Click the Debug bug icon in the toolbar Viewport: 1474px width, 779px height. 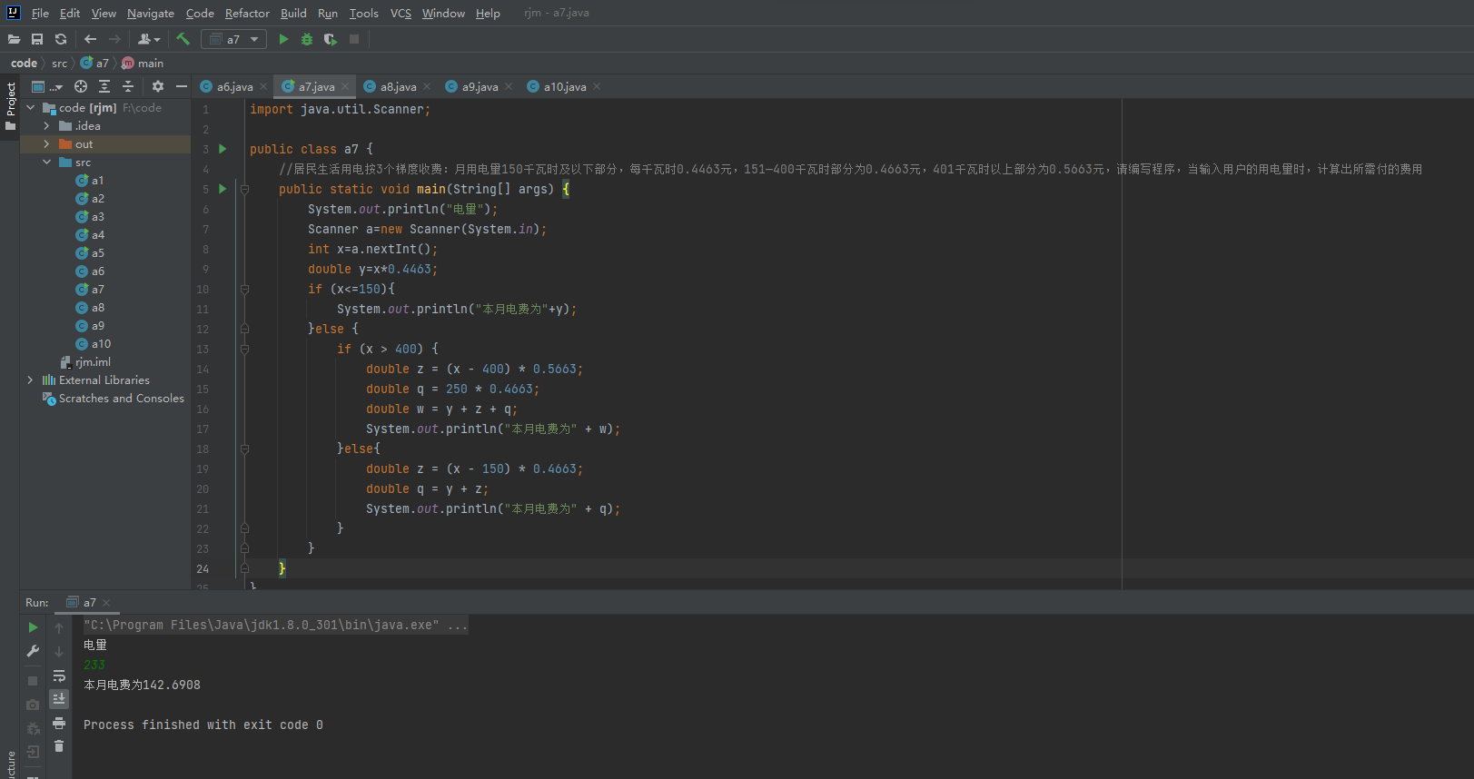[x=307, y=39]
